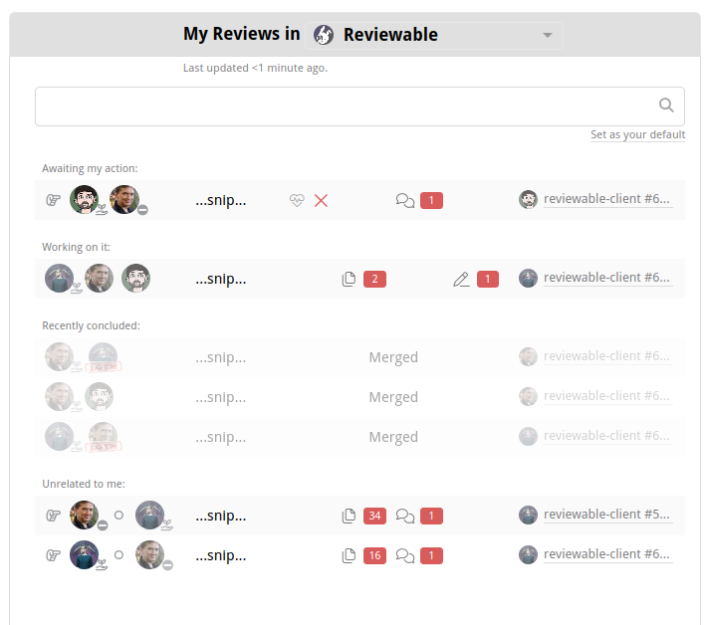Click the red '34' files badge
Viewport: 710px width, 625px height.
click(x=375, y=516)
